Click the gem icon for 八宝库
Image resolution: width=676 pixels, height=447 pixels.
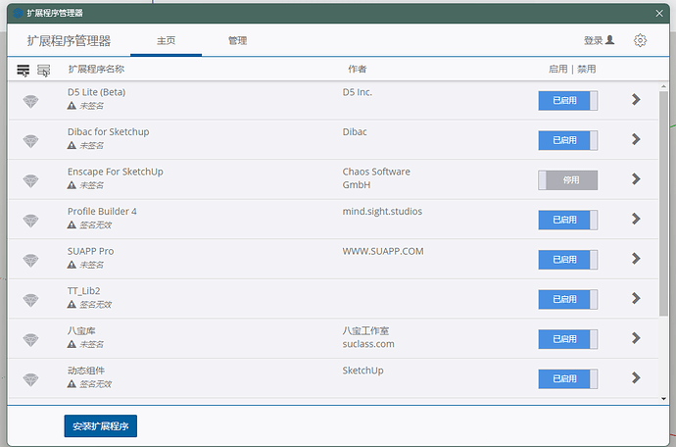[x=30, y=339]
